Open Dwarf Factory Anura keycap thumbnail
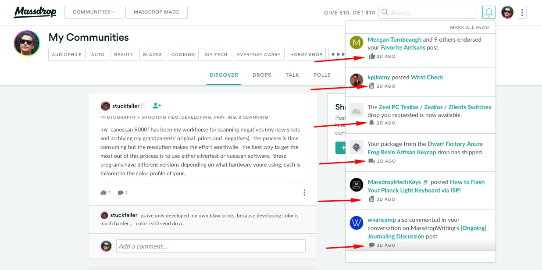Viewport: 542px width, 270px height. [357, 147]
